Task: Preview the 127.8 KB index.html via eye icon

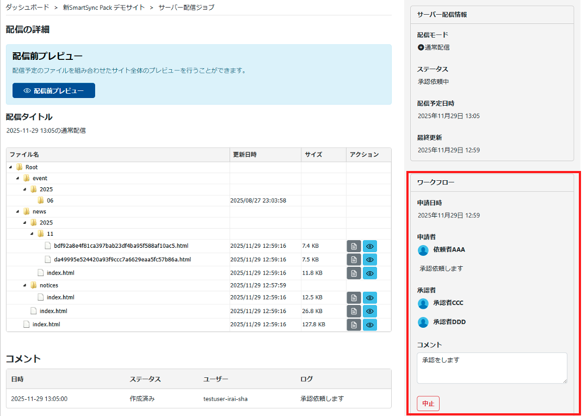Action: [370, 325]
